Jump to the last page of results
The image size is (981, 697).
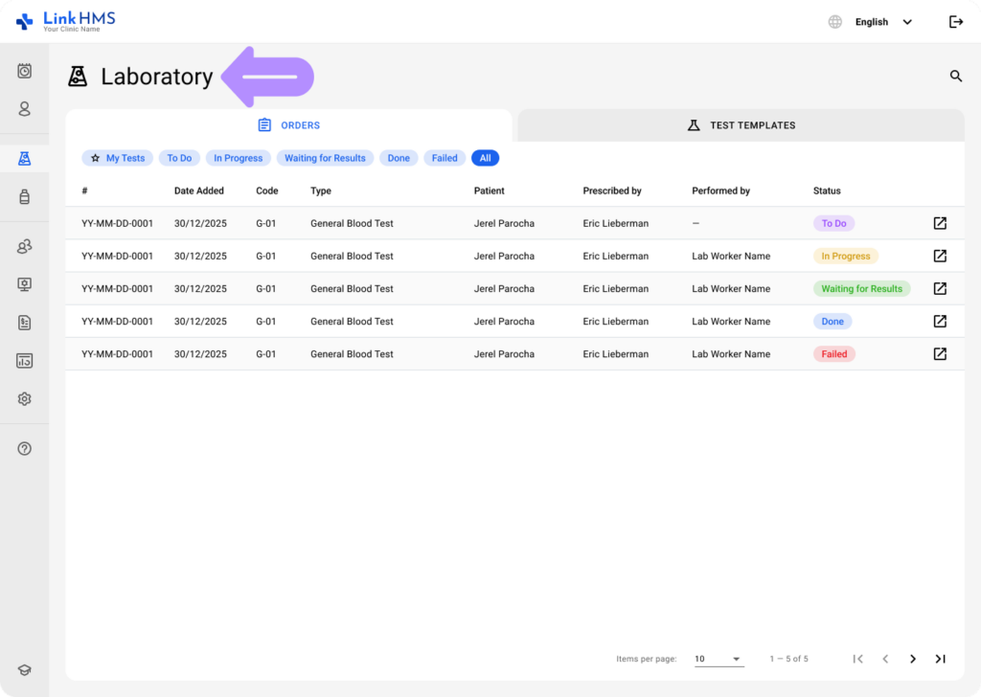pyautogui.click(x=940, y=659)
